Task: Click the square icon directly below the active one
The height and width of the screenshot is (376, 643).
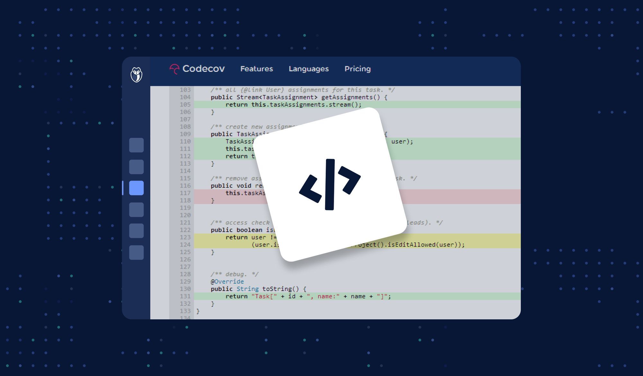Action: (137, 209)
